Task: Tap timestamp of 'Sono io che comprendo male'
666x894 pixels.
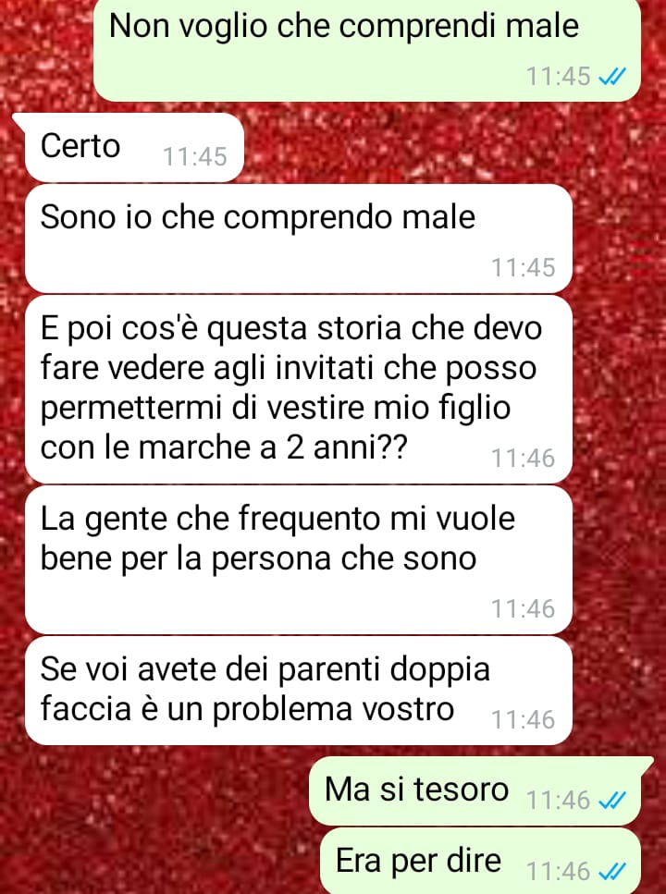Action: [524, 267]
